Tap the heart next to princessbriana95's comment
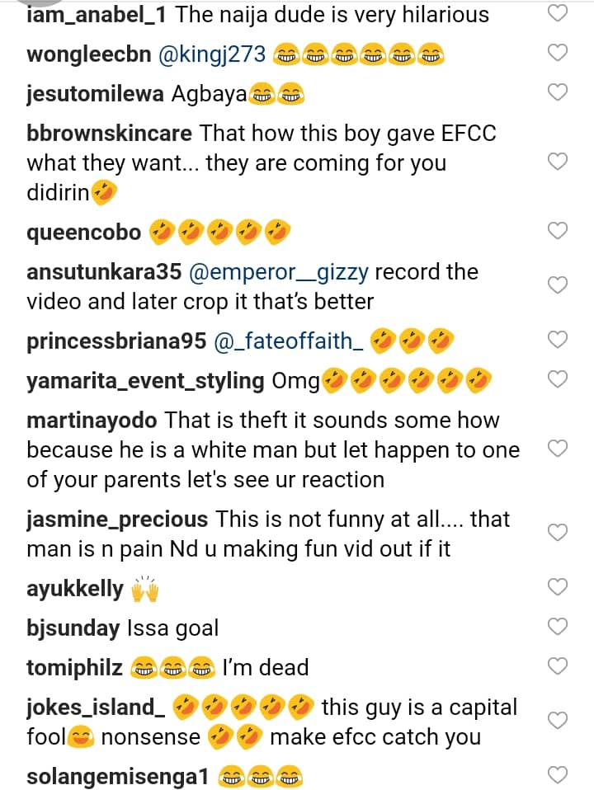The image size is (594, 790). 559,340
